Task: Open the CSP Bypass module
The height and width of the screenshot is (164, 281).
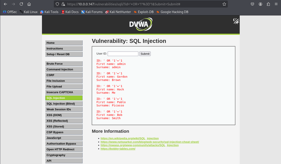Action: tap(64, 132)
